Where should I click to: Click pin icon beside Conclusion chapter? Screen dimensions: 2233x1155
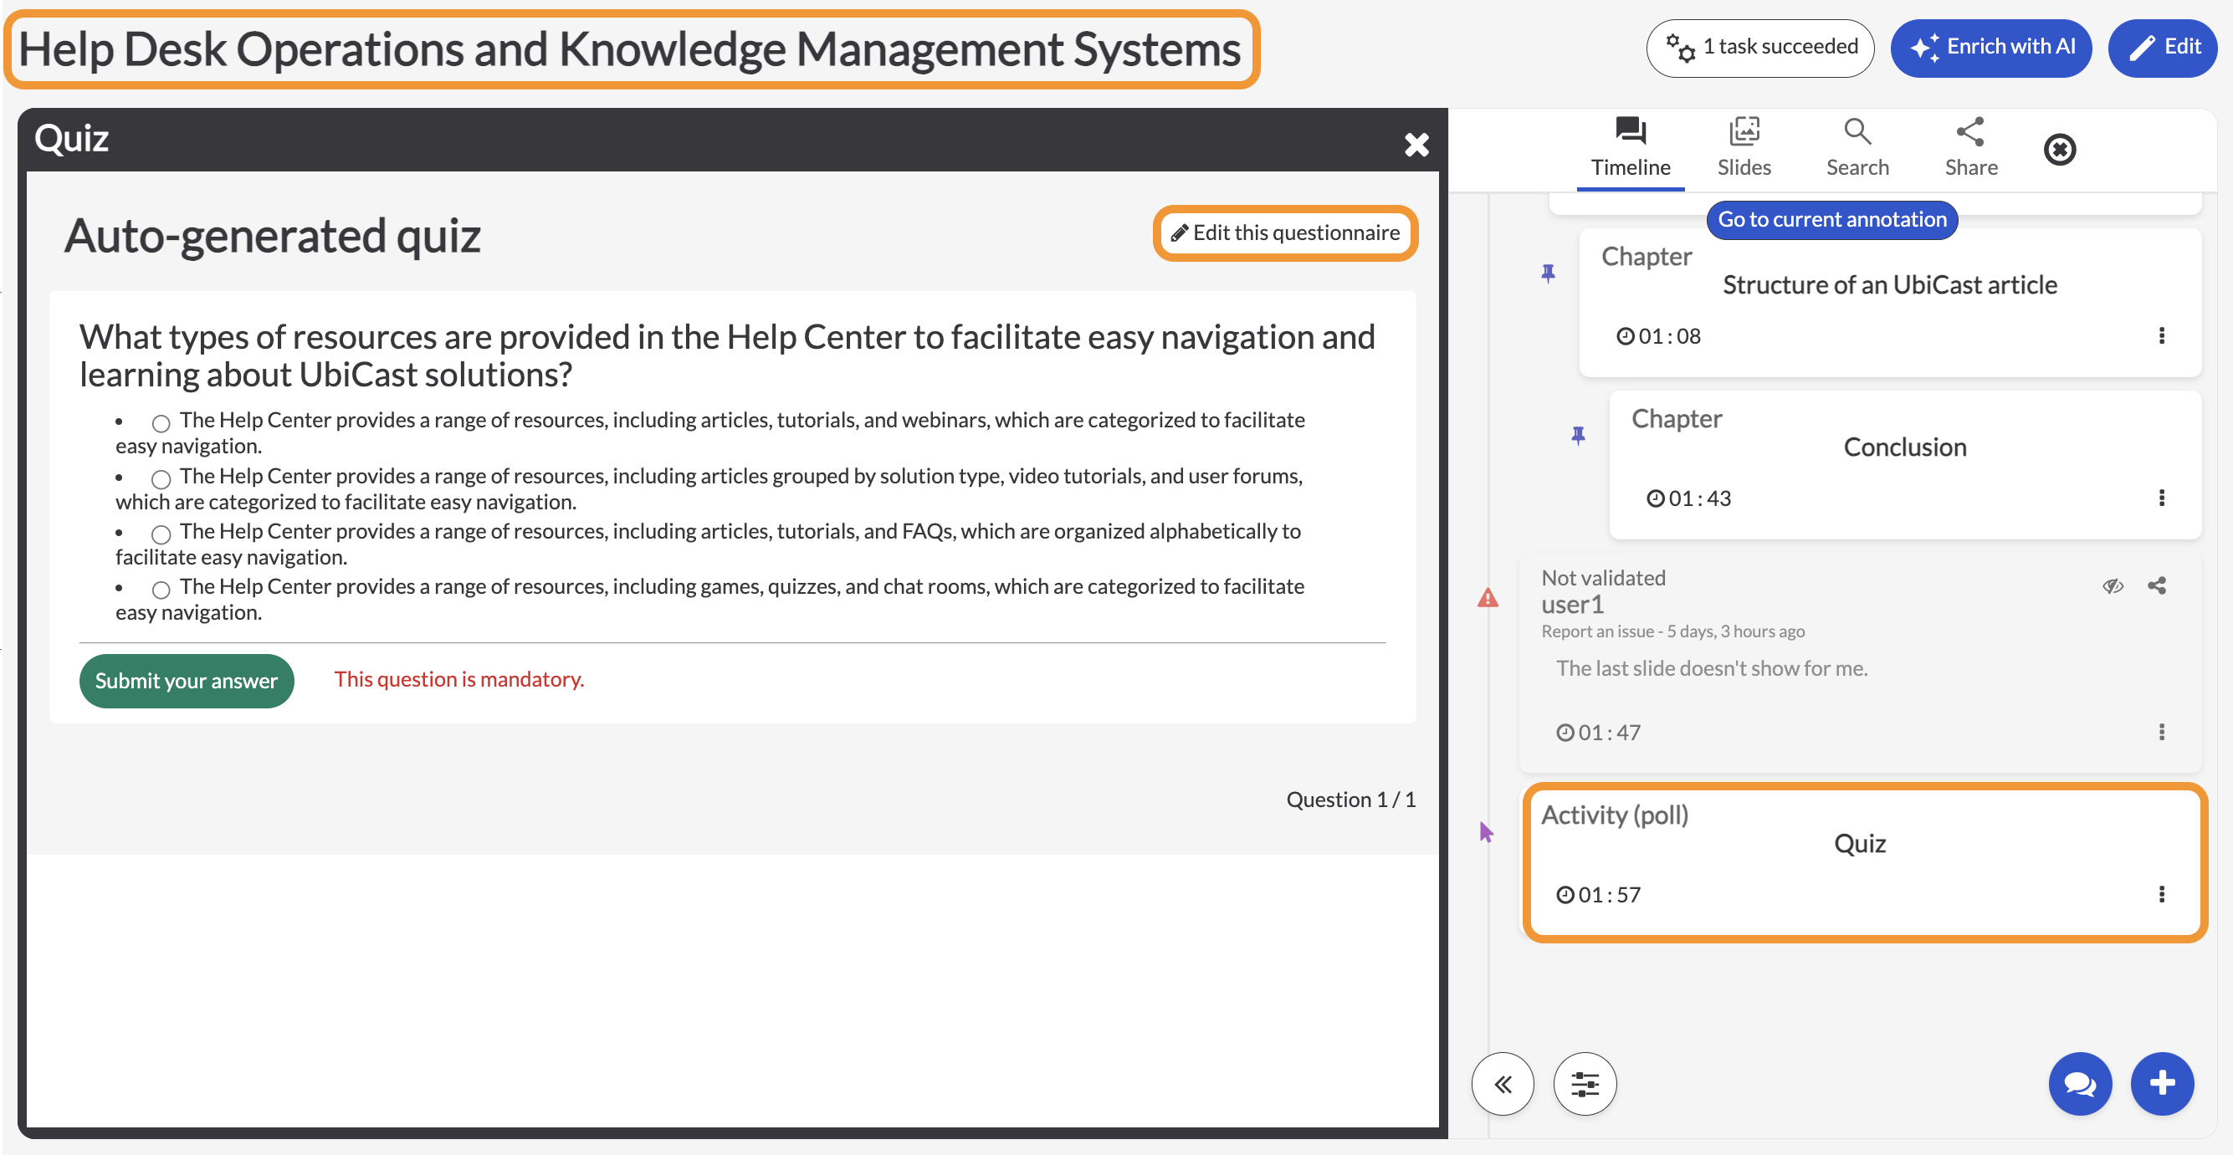pyautogui.click(x=1578, y=436)
